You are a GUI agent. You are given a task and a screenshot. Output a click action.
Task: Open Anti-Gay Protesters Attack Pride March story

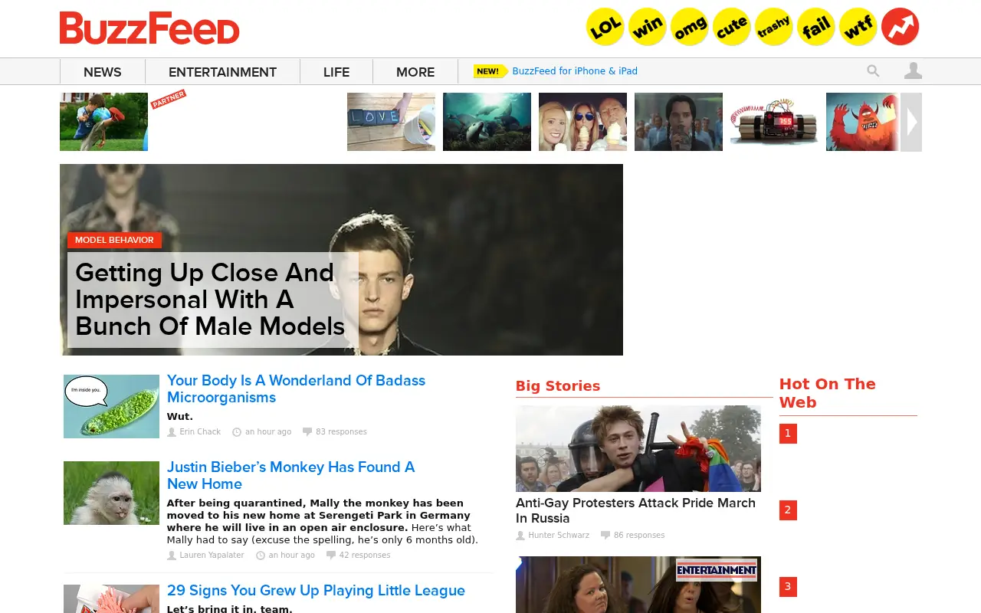635,510
